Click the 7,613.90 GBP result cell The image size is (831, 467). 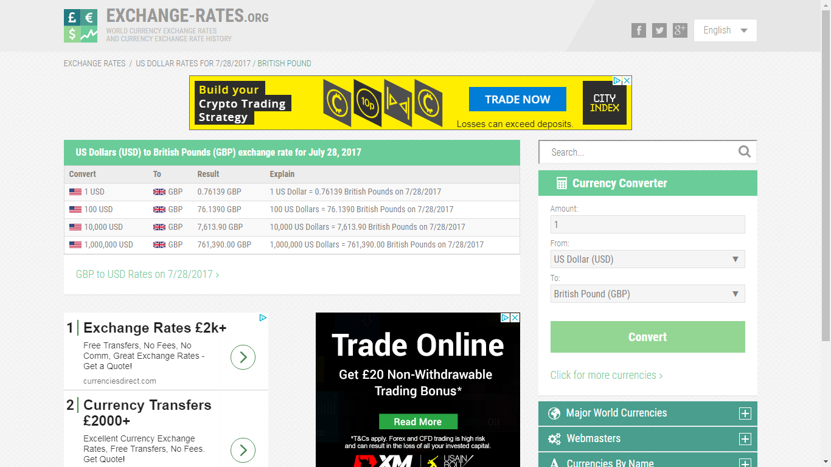click(x=220, y=227)
